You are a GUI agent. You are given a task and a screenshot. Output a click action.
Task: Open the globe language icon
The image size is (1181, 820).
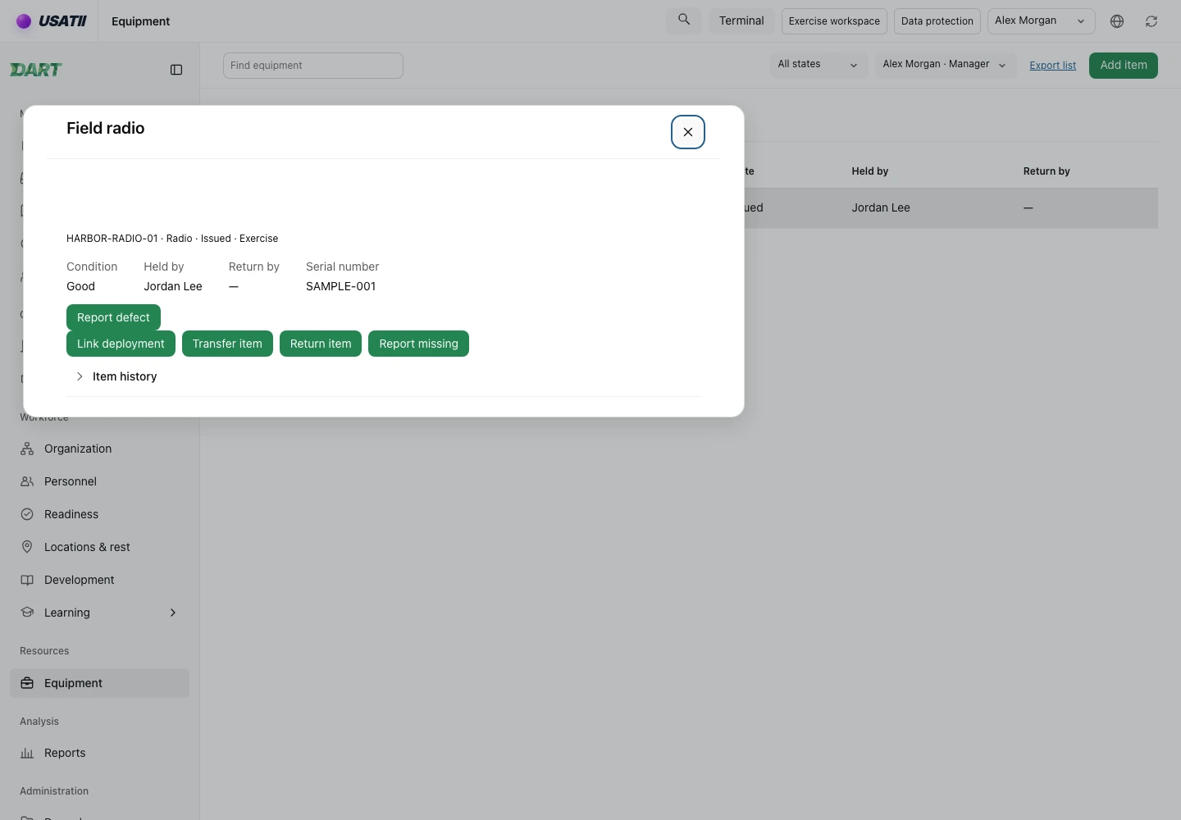(1117, 21)
